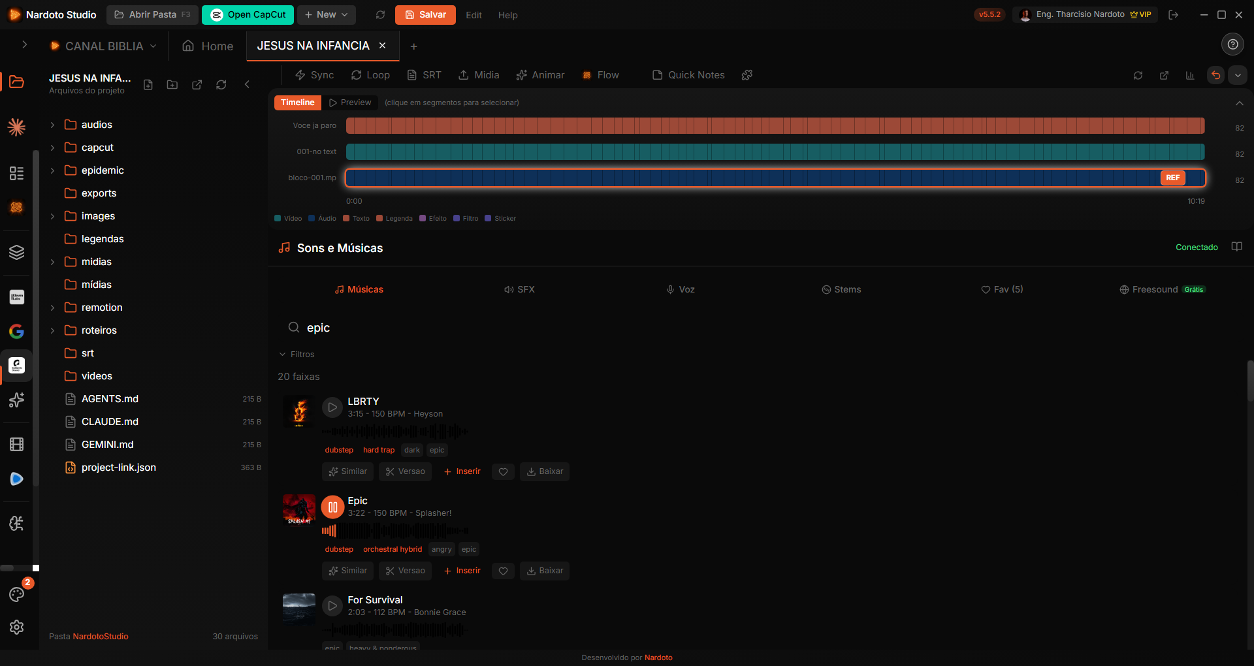Open the ElevenLabs panel in the sidebar

click(16, 297)
